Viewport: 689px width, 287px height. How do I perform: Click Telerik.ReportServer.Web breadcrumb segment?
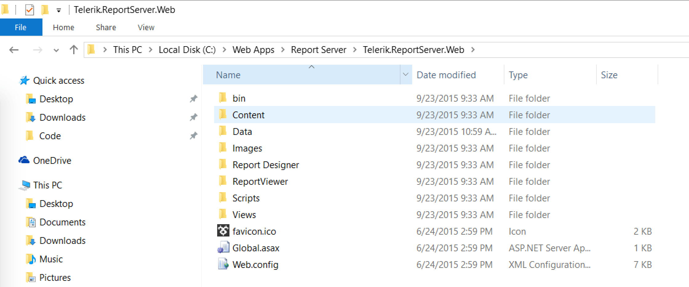click(413, 50)
